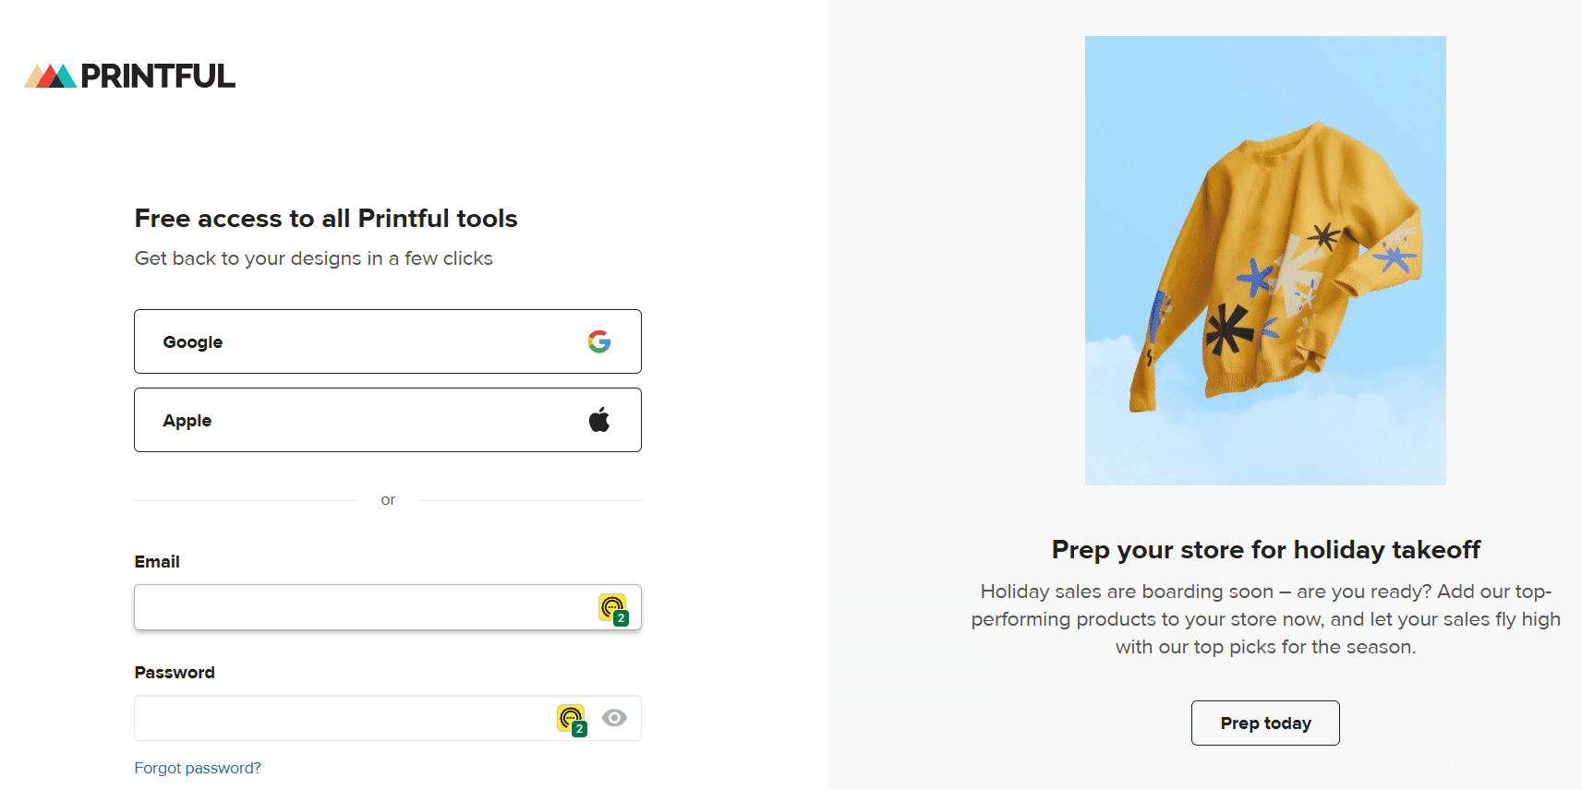Viewport: 1582px width, 789px height.
Task: Click the "or" divider text
Action: point(388,499)
